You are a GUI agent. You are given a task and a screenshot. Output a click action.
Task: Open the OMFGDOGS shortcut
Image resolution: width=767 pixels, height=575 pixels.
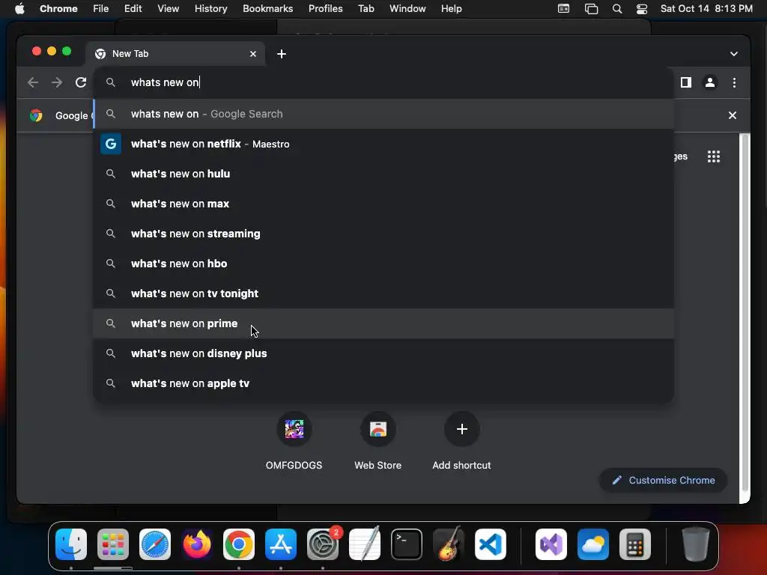(294, 440)
